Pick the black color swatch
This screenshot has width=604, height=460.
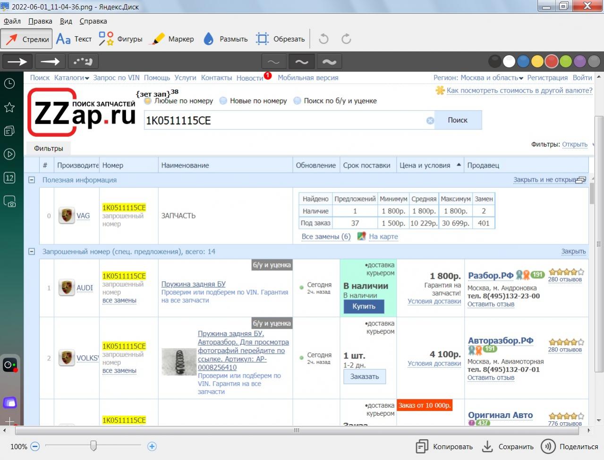(x=494, y=61)
